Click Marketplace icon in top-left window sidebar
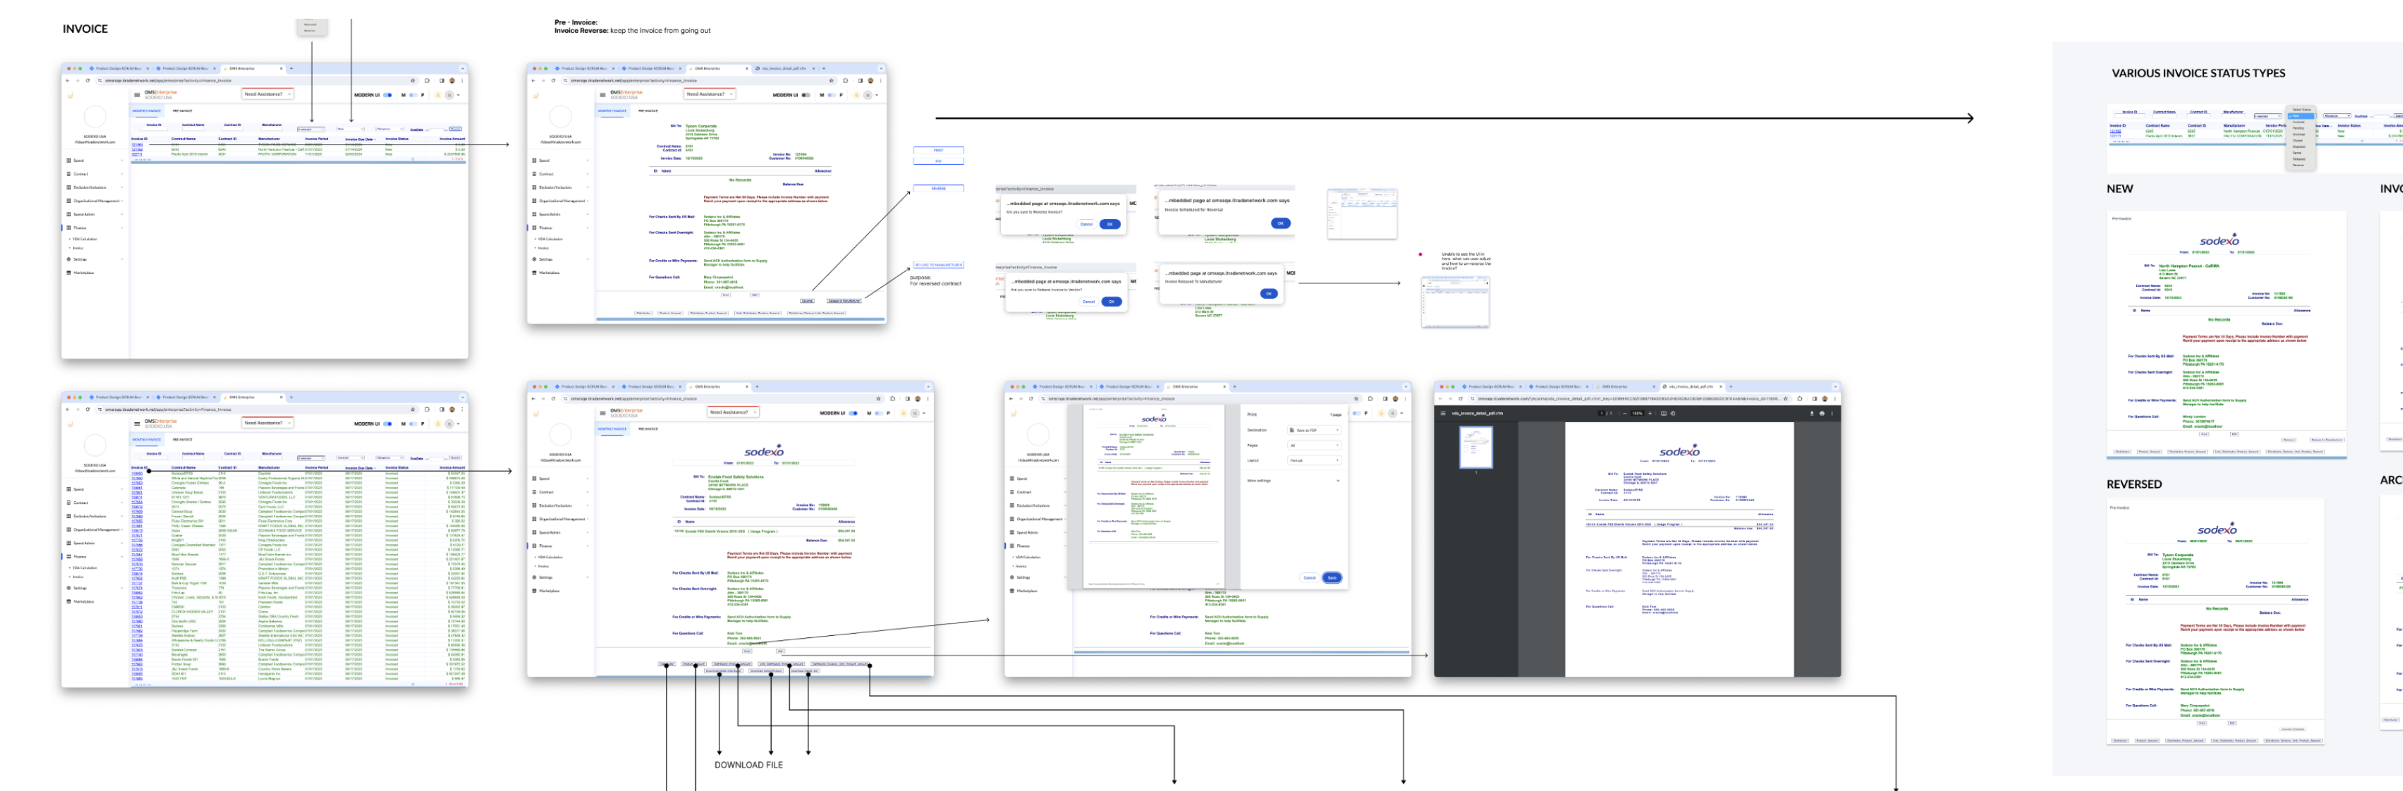The height and width of the screenshot is (791, 2403). point(68,272)
